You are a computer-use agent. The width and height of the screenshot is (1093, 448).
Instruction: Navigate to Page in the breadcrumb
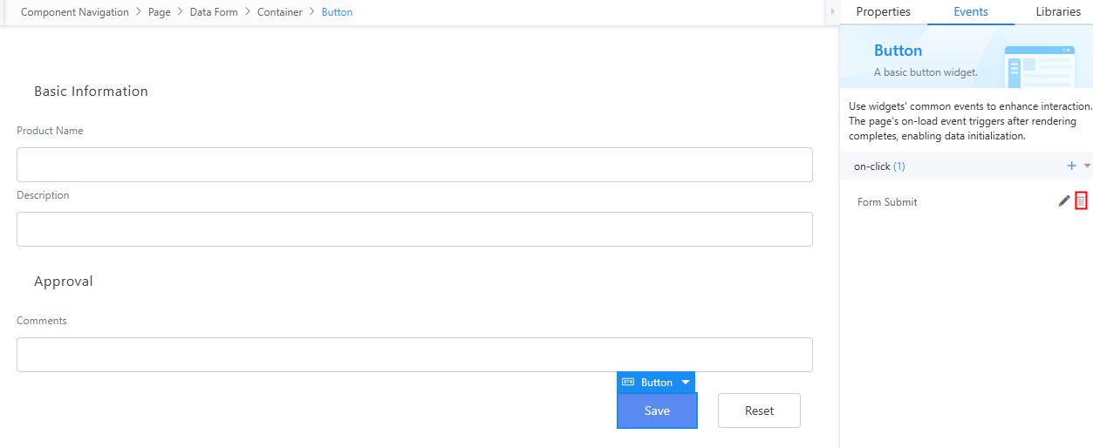coord(160,12)
